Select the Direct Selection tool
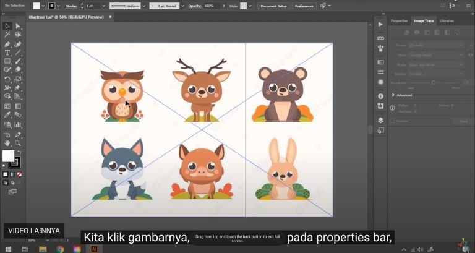475x253 pixels. [19, 26]
